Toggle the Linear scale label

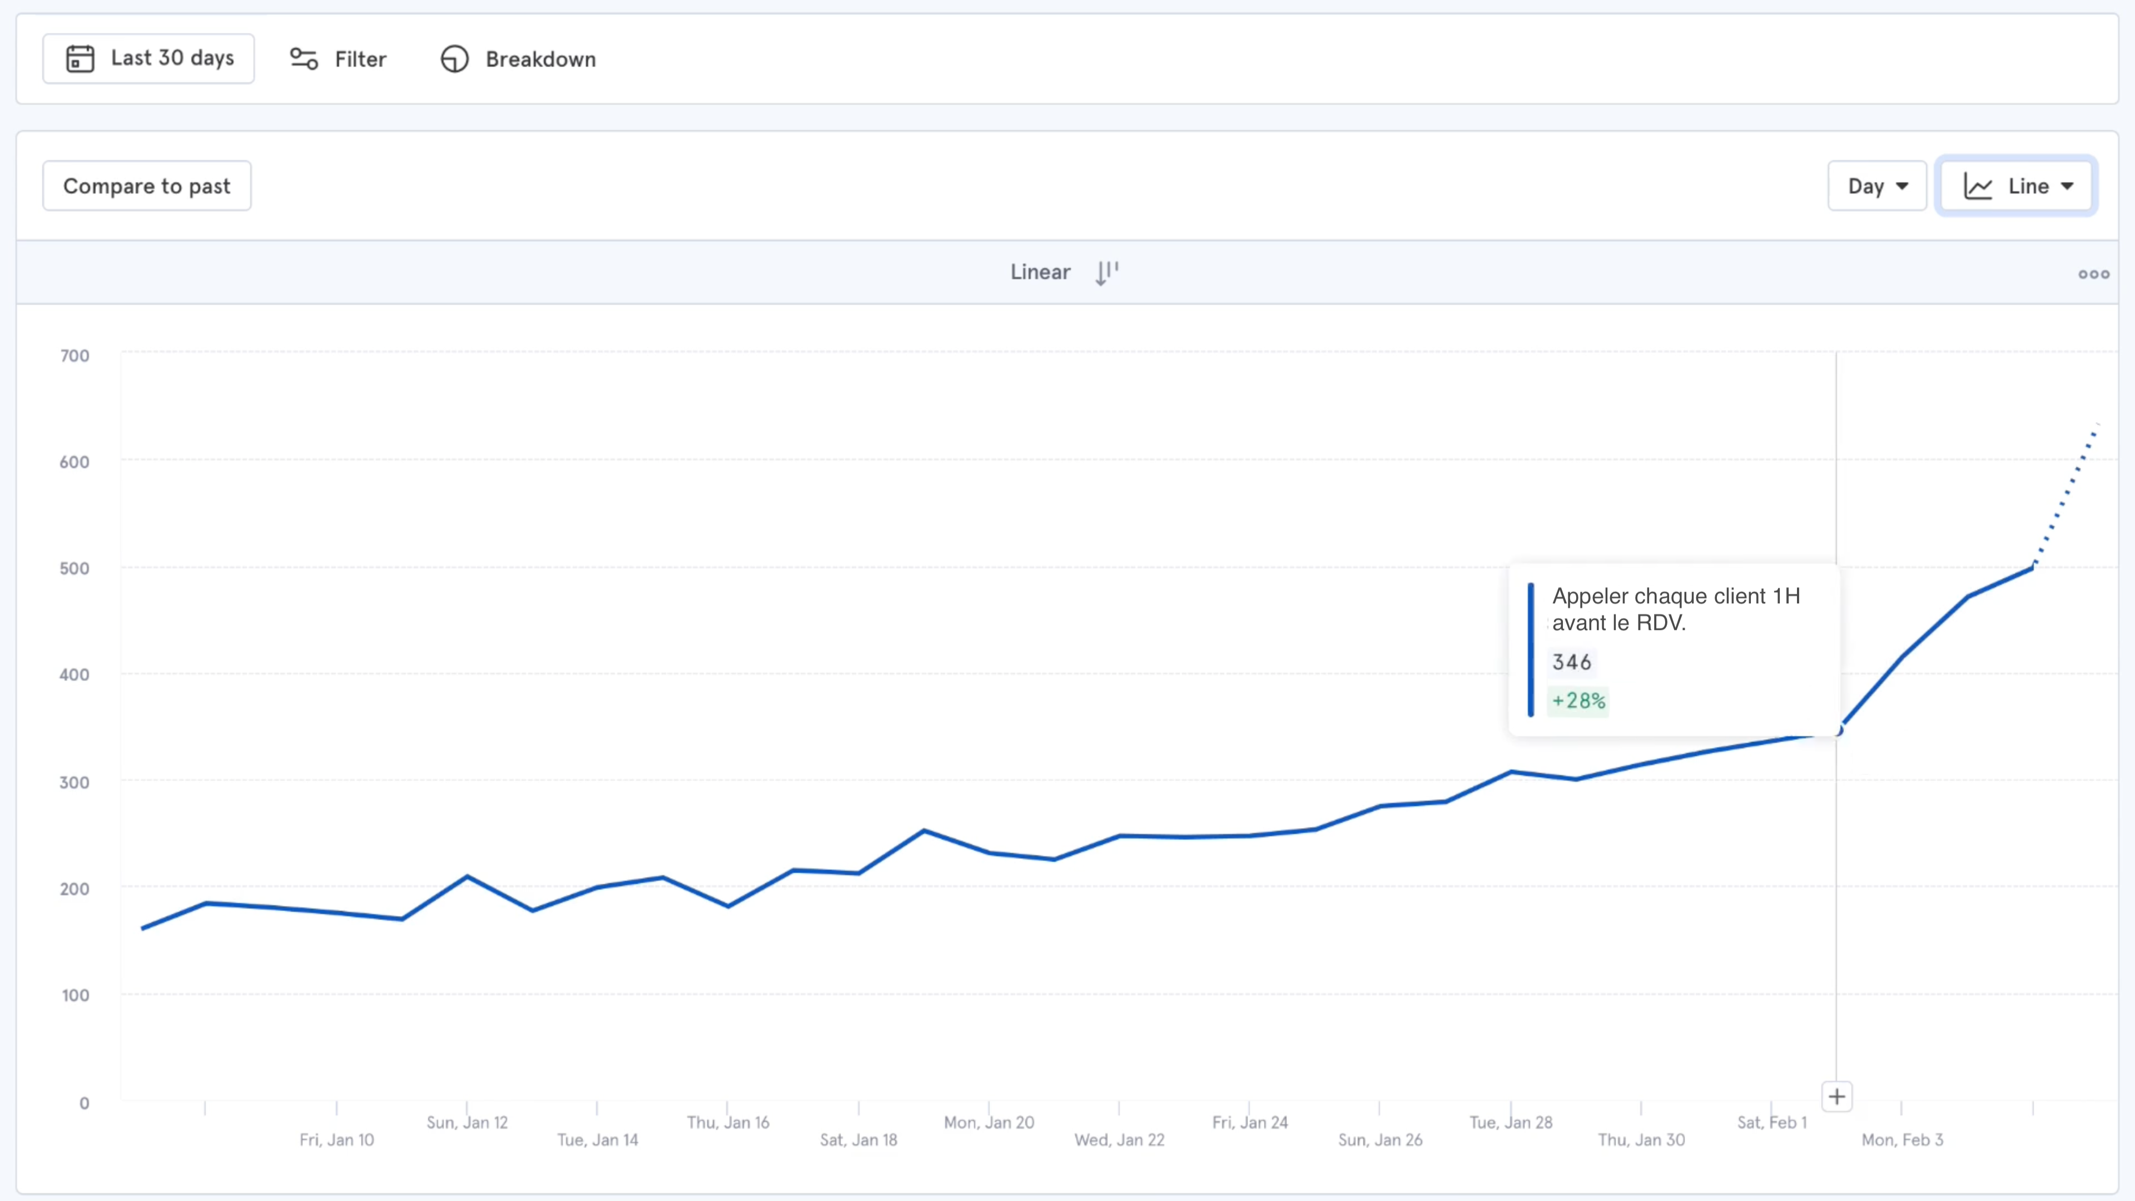(1040, 272)
